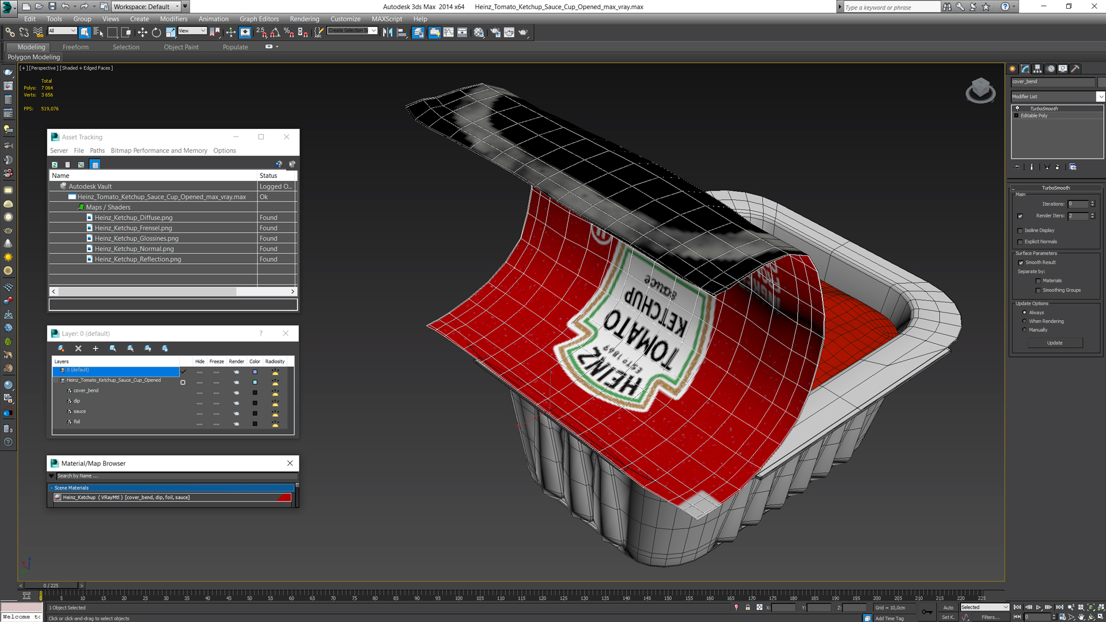Toggle Smooth Result checkbox
The width and height of the screenshot is (1106, 622).
(1021, 263)
